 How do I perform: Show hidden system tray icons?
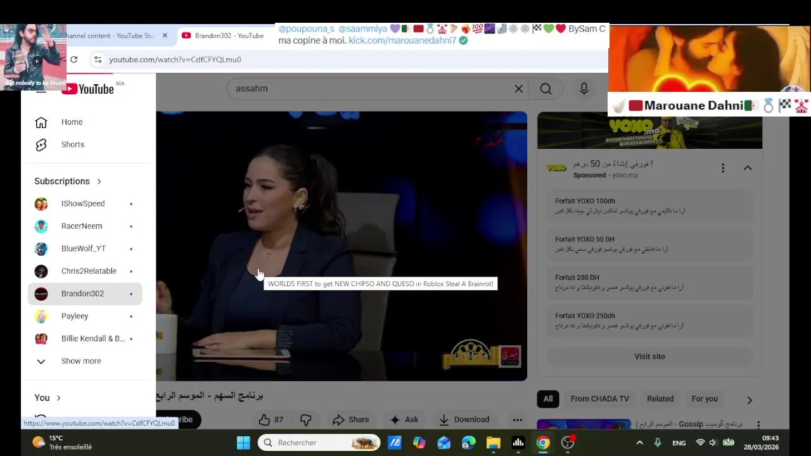point(639,443)
